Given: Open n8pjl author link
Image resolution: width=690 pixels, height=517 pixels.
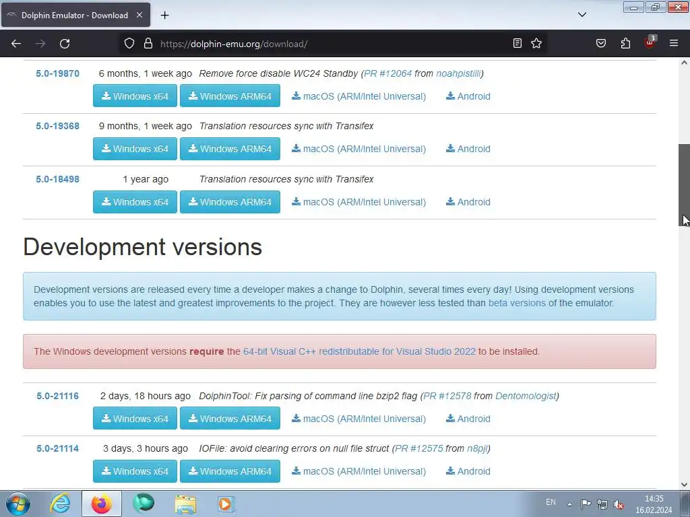Looking at the screenshot, I should (477, 449).
